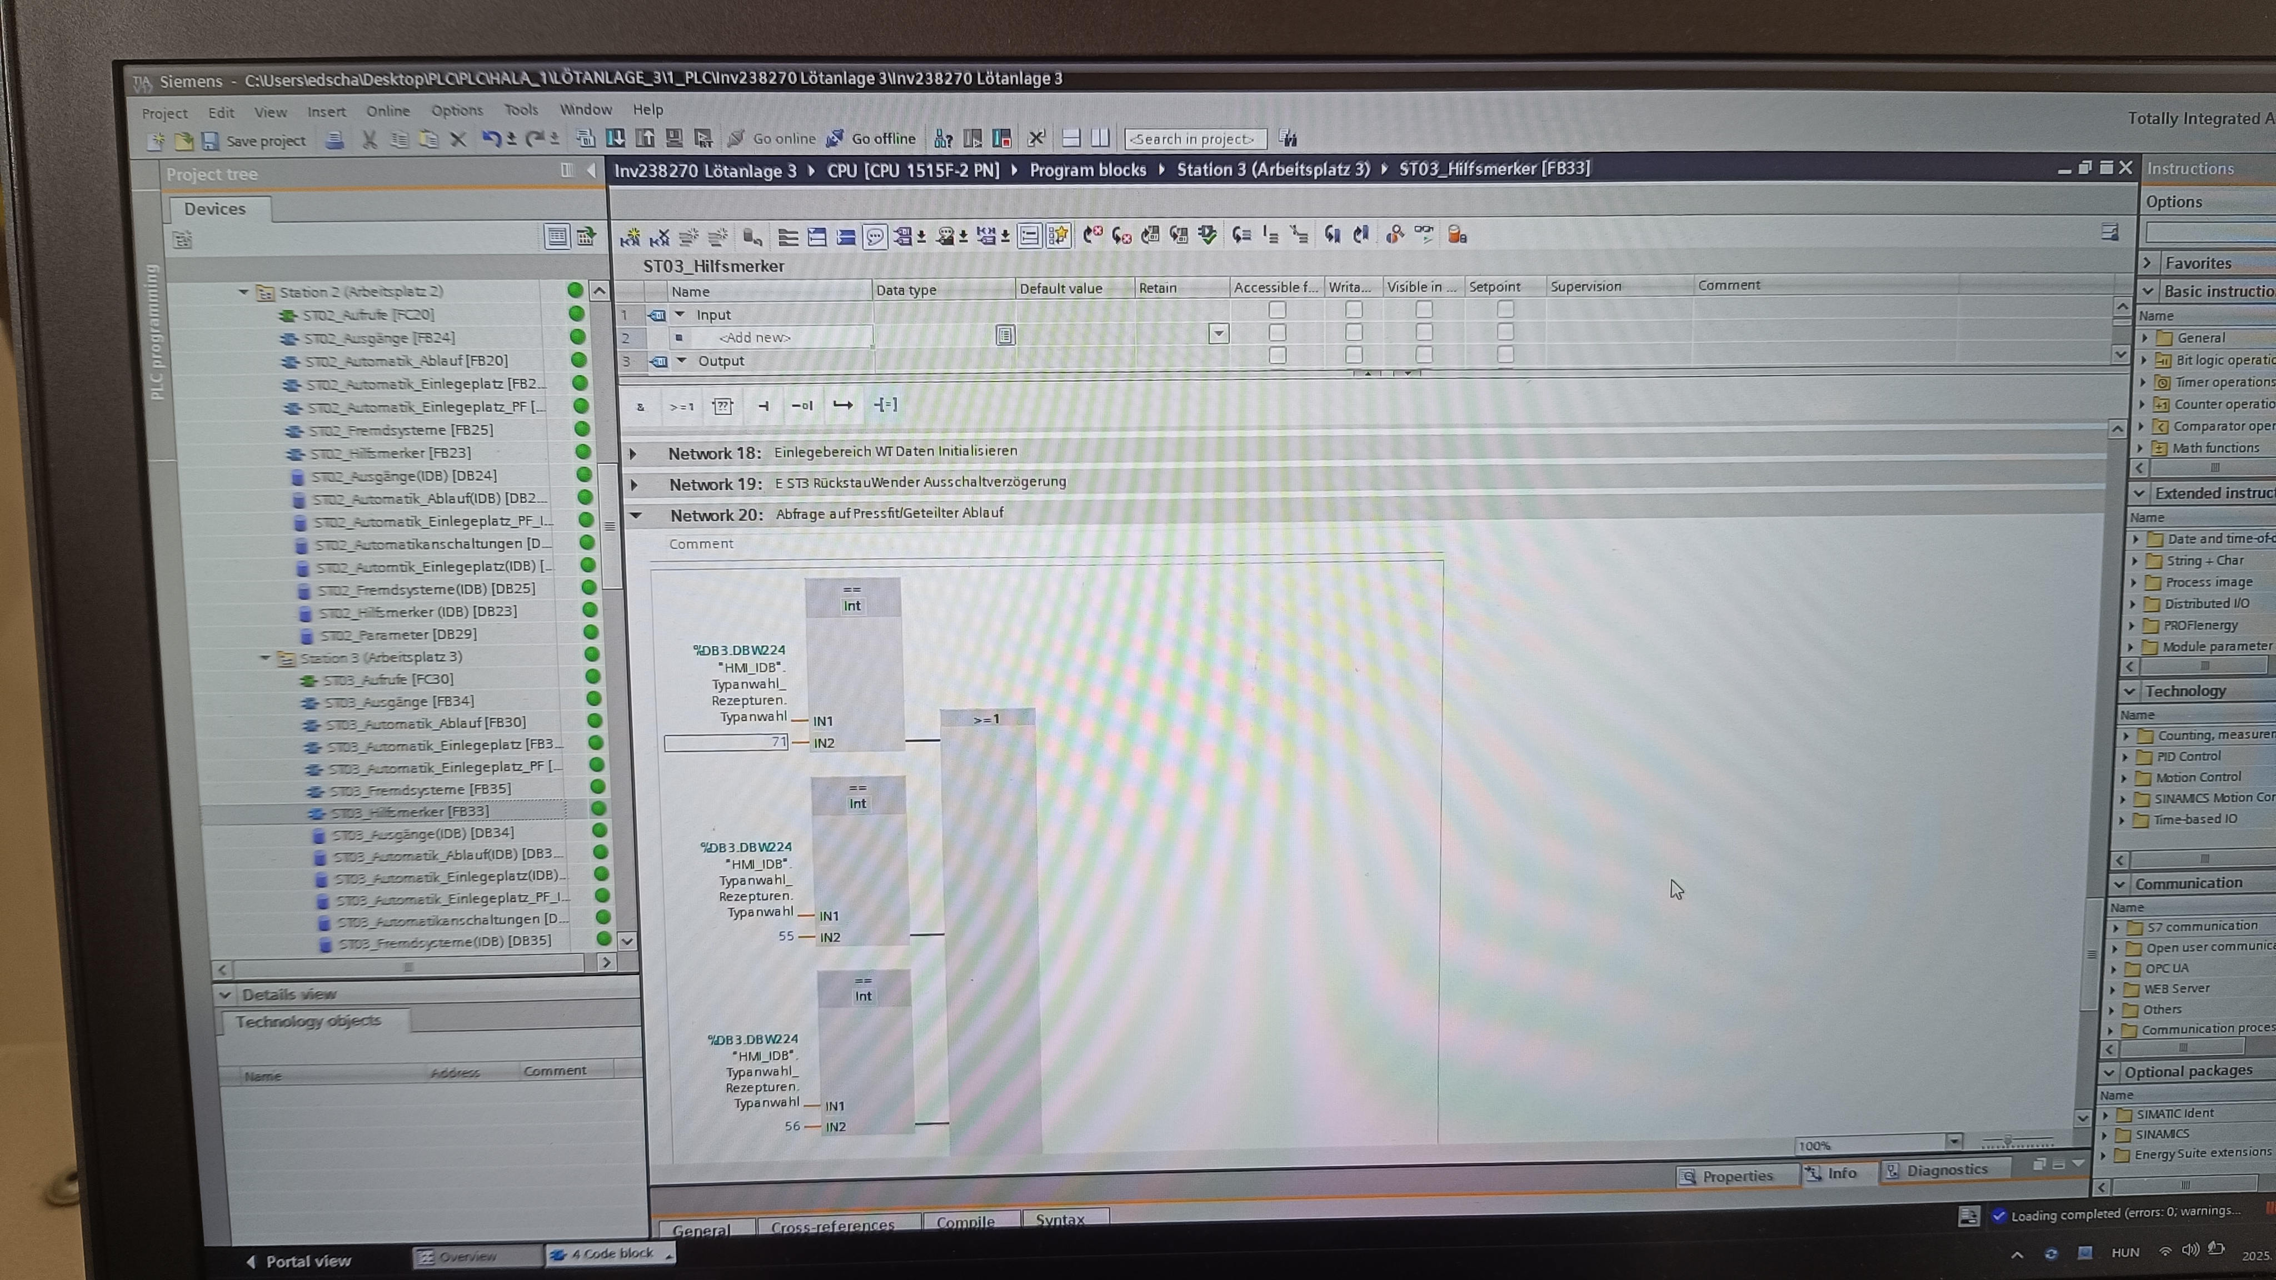2276x1280 pixels.
Task: Click the Print toolbar icon
Action: click(334, 139)
